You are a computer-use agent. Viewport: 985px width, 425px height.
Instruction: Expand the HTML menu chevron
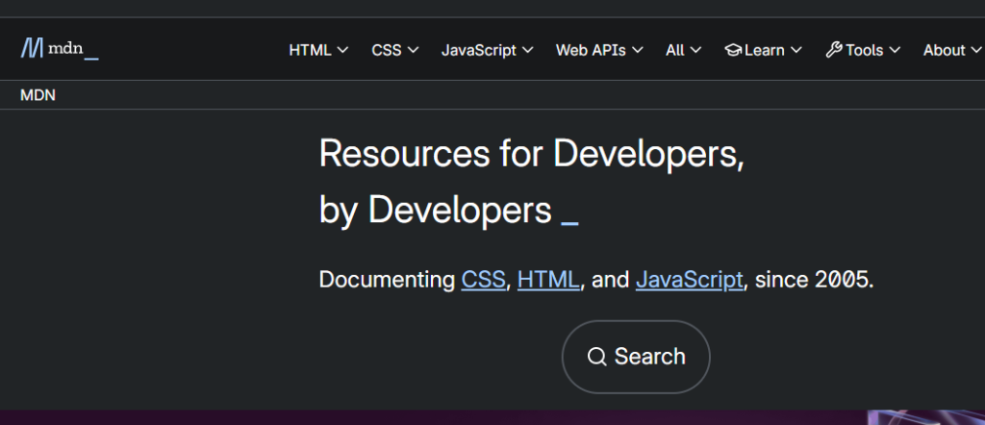[x=342, y=50]
